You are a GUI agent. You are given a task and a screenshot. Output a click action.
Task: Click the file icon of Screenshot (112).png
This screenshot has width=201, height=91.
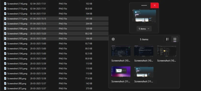point(5,14)
